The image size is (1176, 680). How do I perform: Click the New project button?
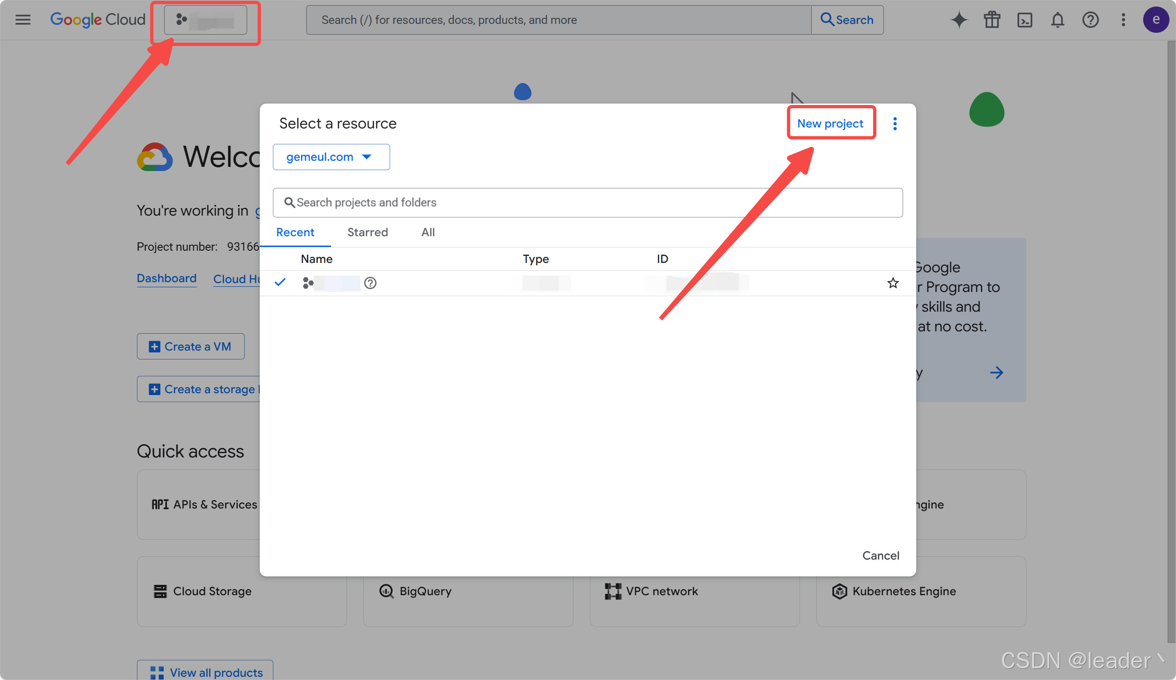pos(830,124)
